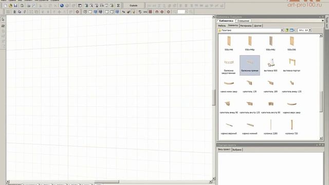The width and height of the screenshot is (329, 185).
Task: Switch to the Освещение tab
Action: point(243,21)
